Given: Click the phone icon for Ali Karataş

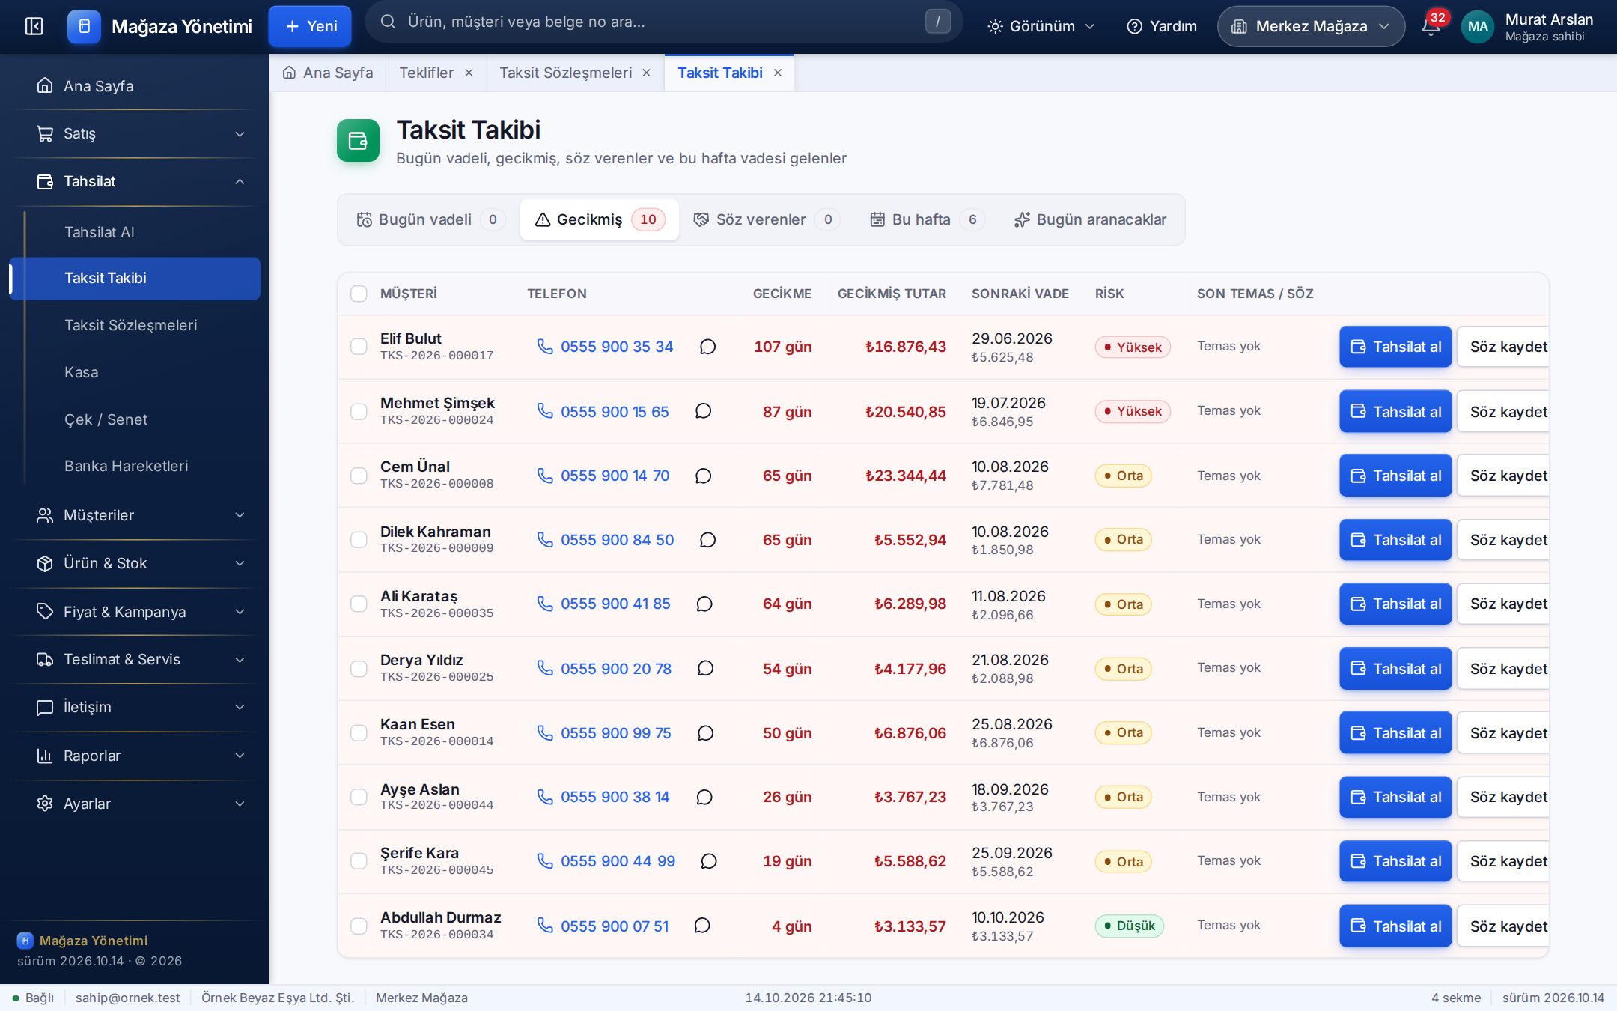Looking at the screenshot, I should tap(545, 604).
